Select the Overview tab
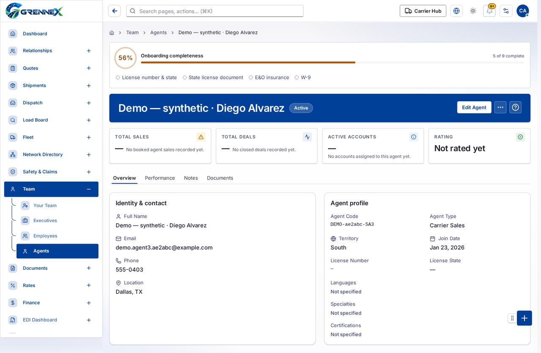 point(124,178)
